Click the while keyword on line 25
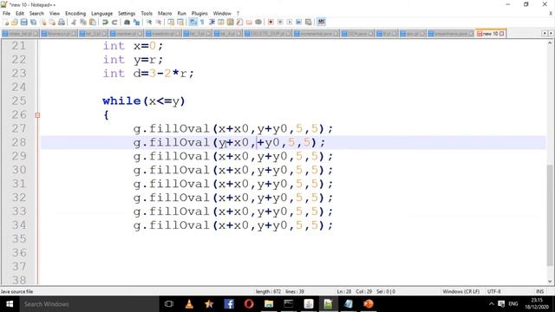Viewport: 555px width, 312px height. (x=121, y=101)
